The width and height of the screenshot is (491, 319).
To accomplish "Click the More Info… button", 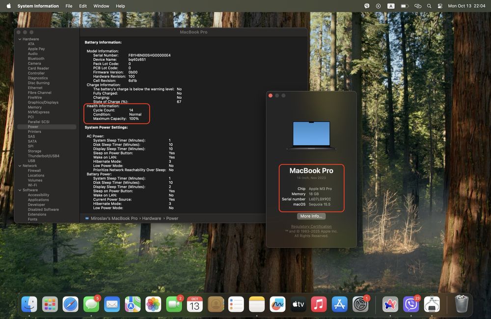I will coord(311,216).
